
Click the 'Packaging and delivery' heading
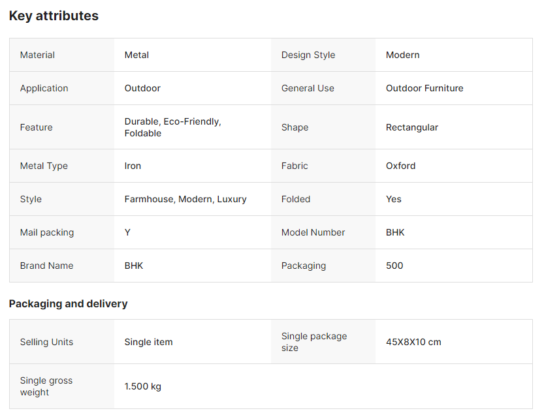pyautogui.click(x=68, y=304)
